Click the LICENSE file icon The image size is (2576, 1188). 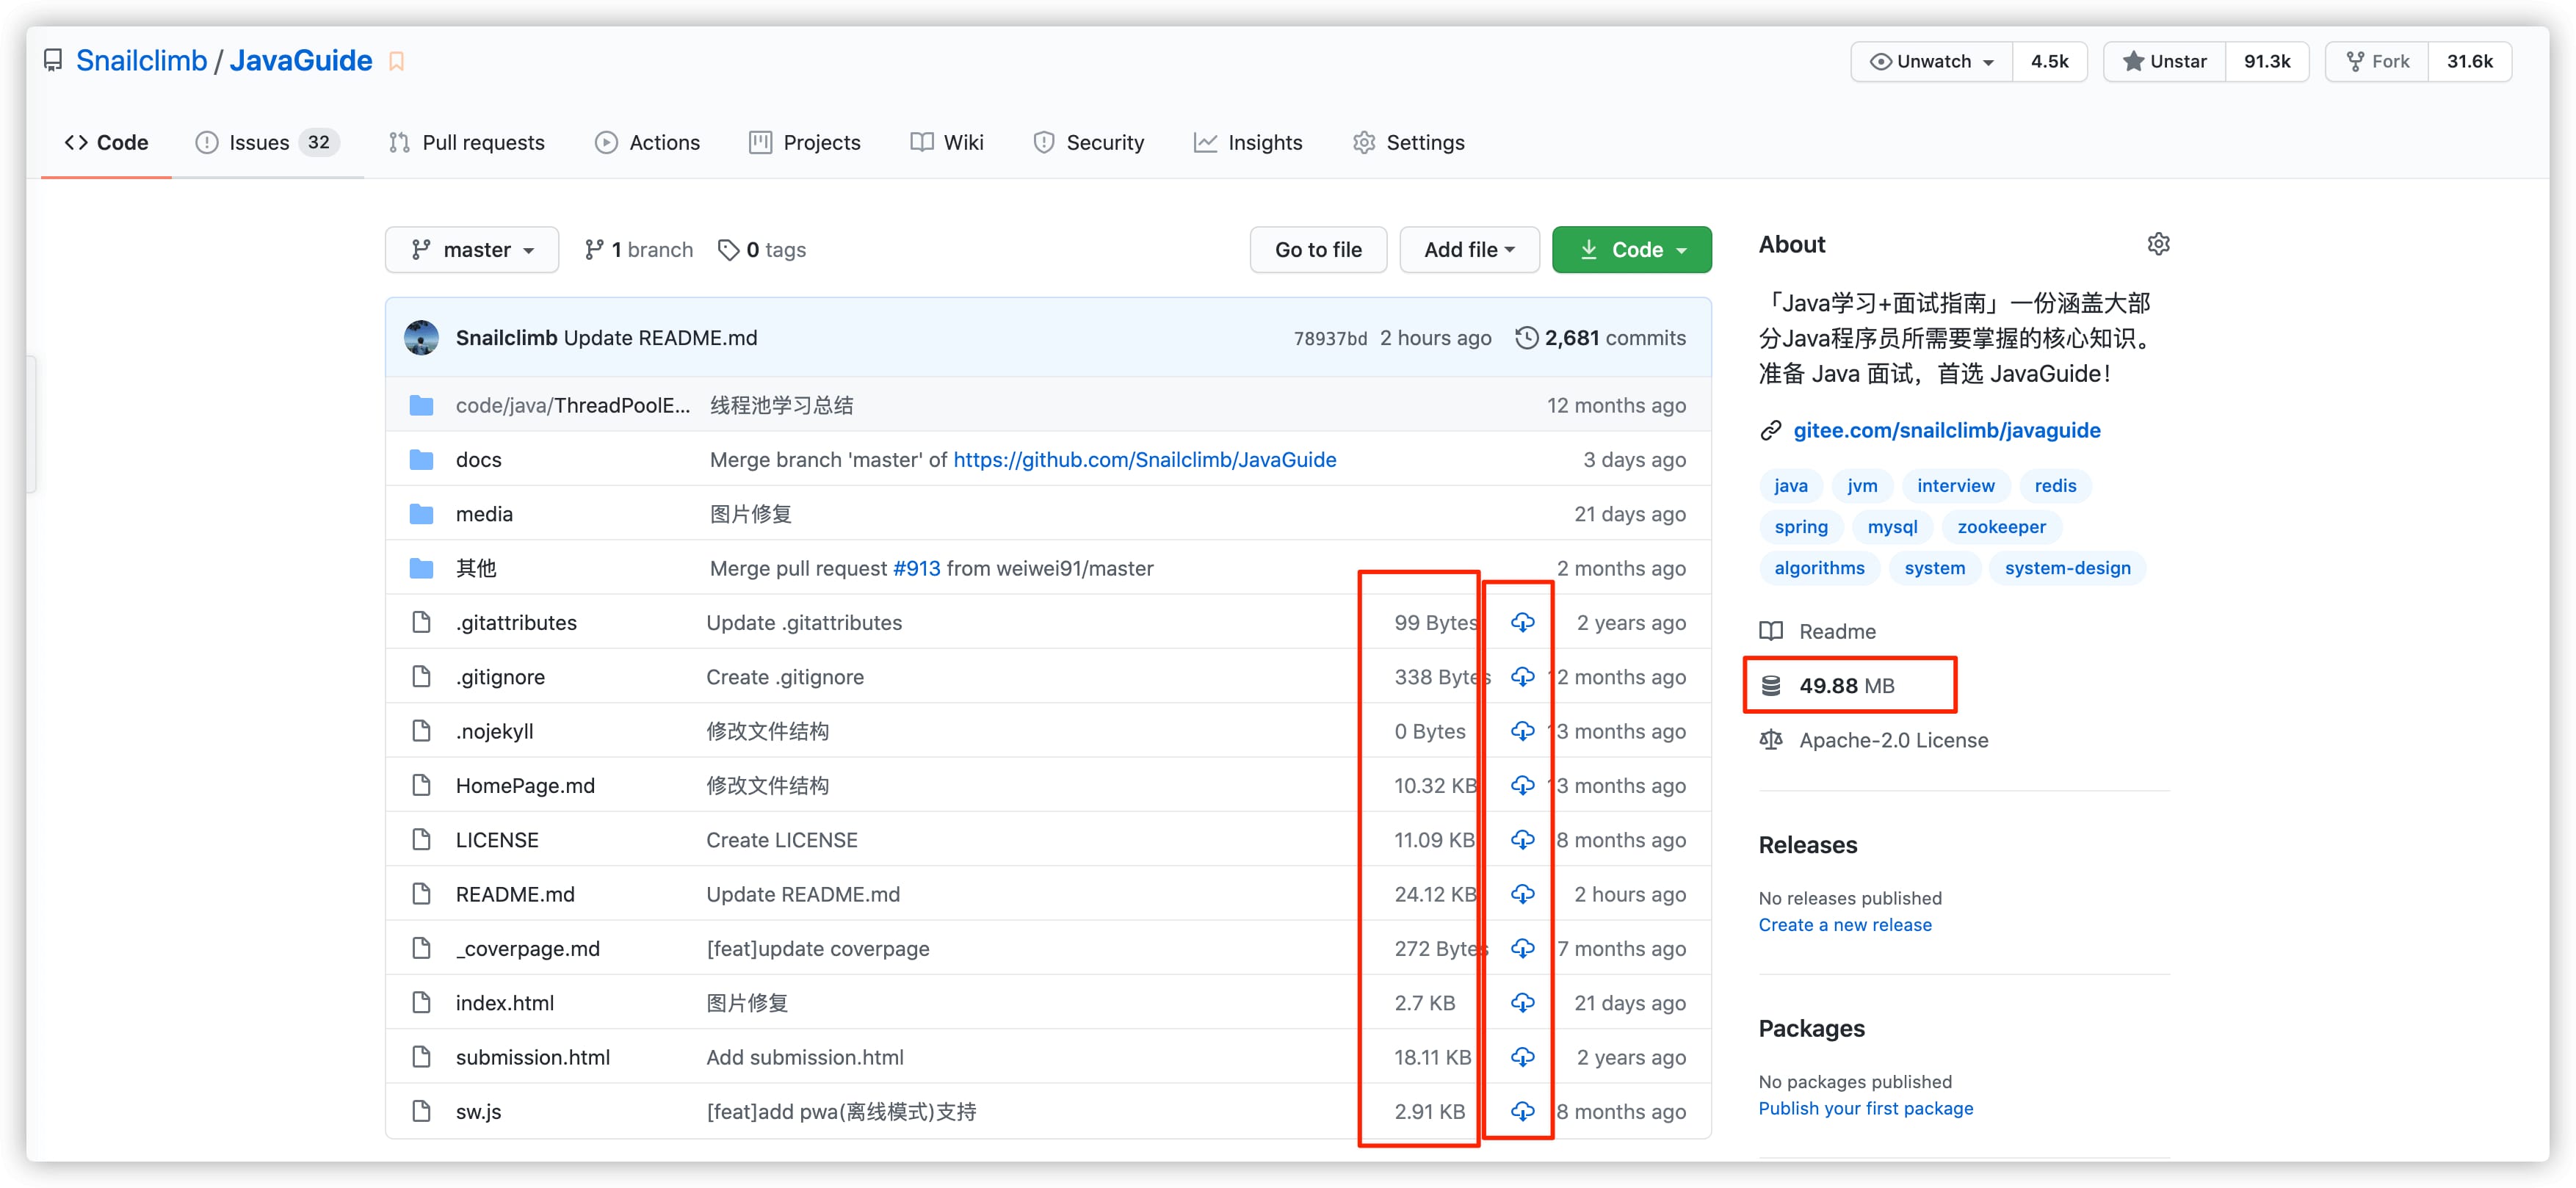click(421, 839)
